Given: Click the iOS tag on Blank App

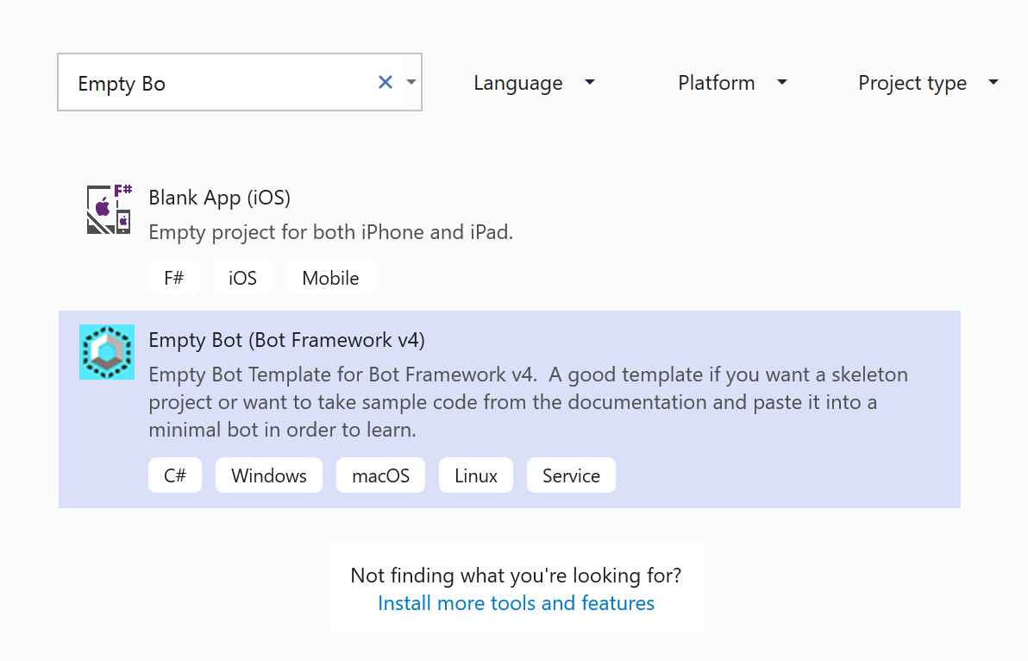Looking at the screenshot, I should pos(242,278).
